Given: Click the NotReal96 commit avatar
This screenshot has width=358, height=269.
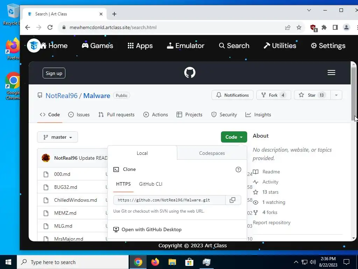Looking at the screenshot, I should [46, 158].
